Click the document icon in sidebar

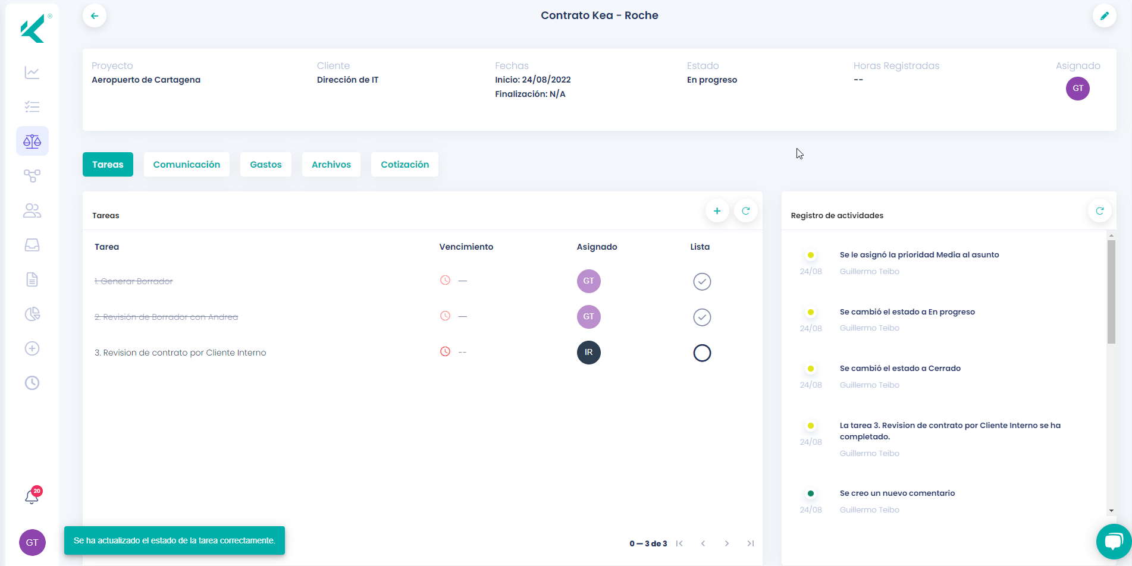coord(32,279)
